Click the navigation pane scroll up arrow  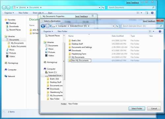point(64,36)
